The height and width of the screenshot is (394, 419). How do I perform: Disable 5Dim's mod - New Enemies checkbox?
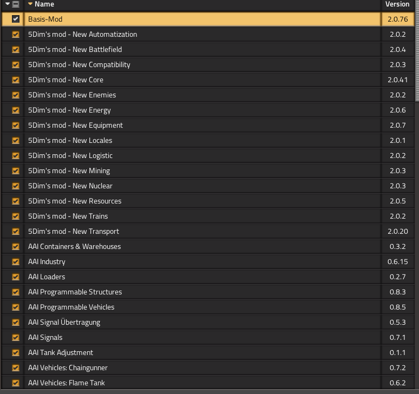click(16, 95)
